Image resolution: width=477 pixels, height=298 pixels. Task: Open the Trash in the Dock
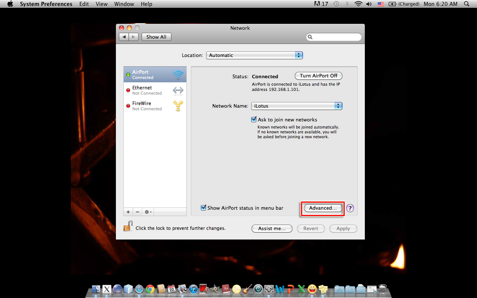tap(383, 289)
